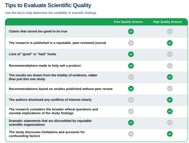Click the subtitle about credibility of scientific findings
The width and height of the screenshot is (189, 143).
pos(51,13)
